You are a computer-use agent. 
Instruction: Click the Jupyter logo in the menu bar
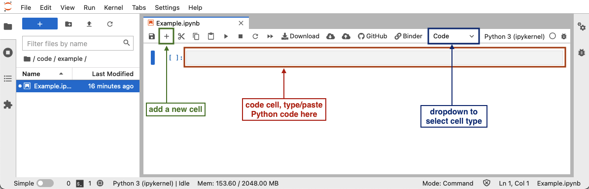[x=7, y=7]
